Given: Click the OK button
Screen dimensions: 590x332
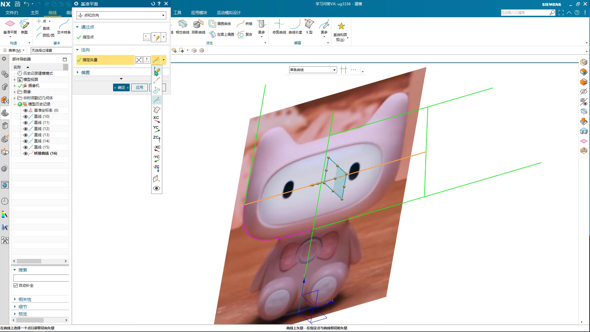Looking at the screenshot, I should [121, 88].
